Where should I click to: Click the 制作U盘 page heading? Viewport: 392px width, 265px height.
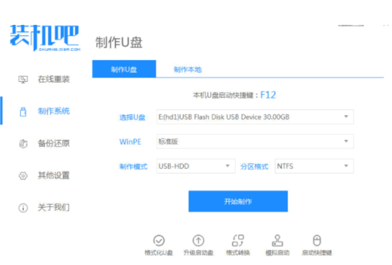[x=119, y=42]
